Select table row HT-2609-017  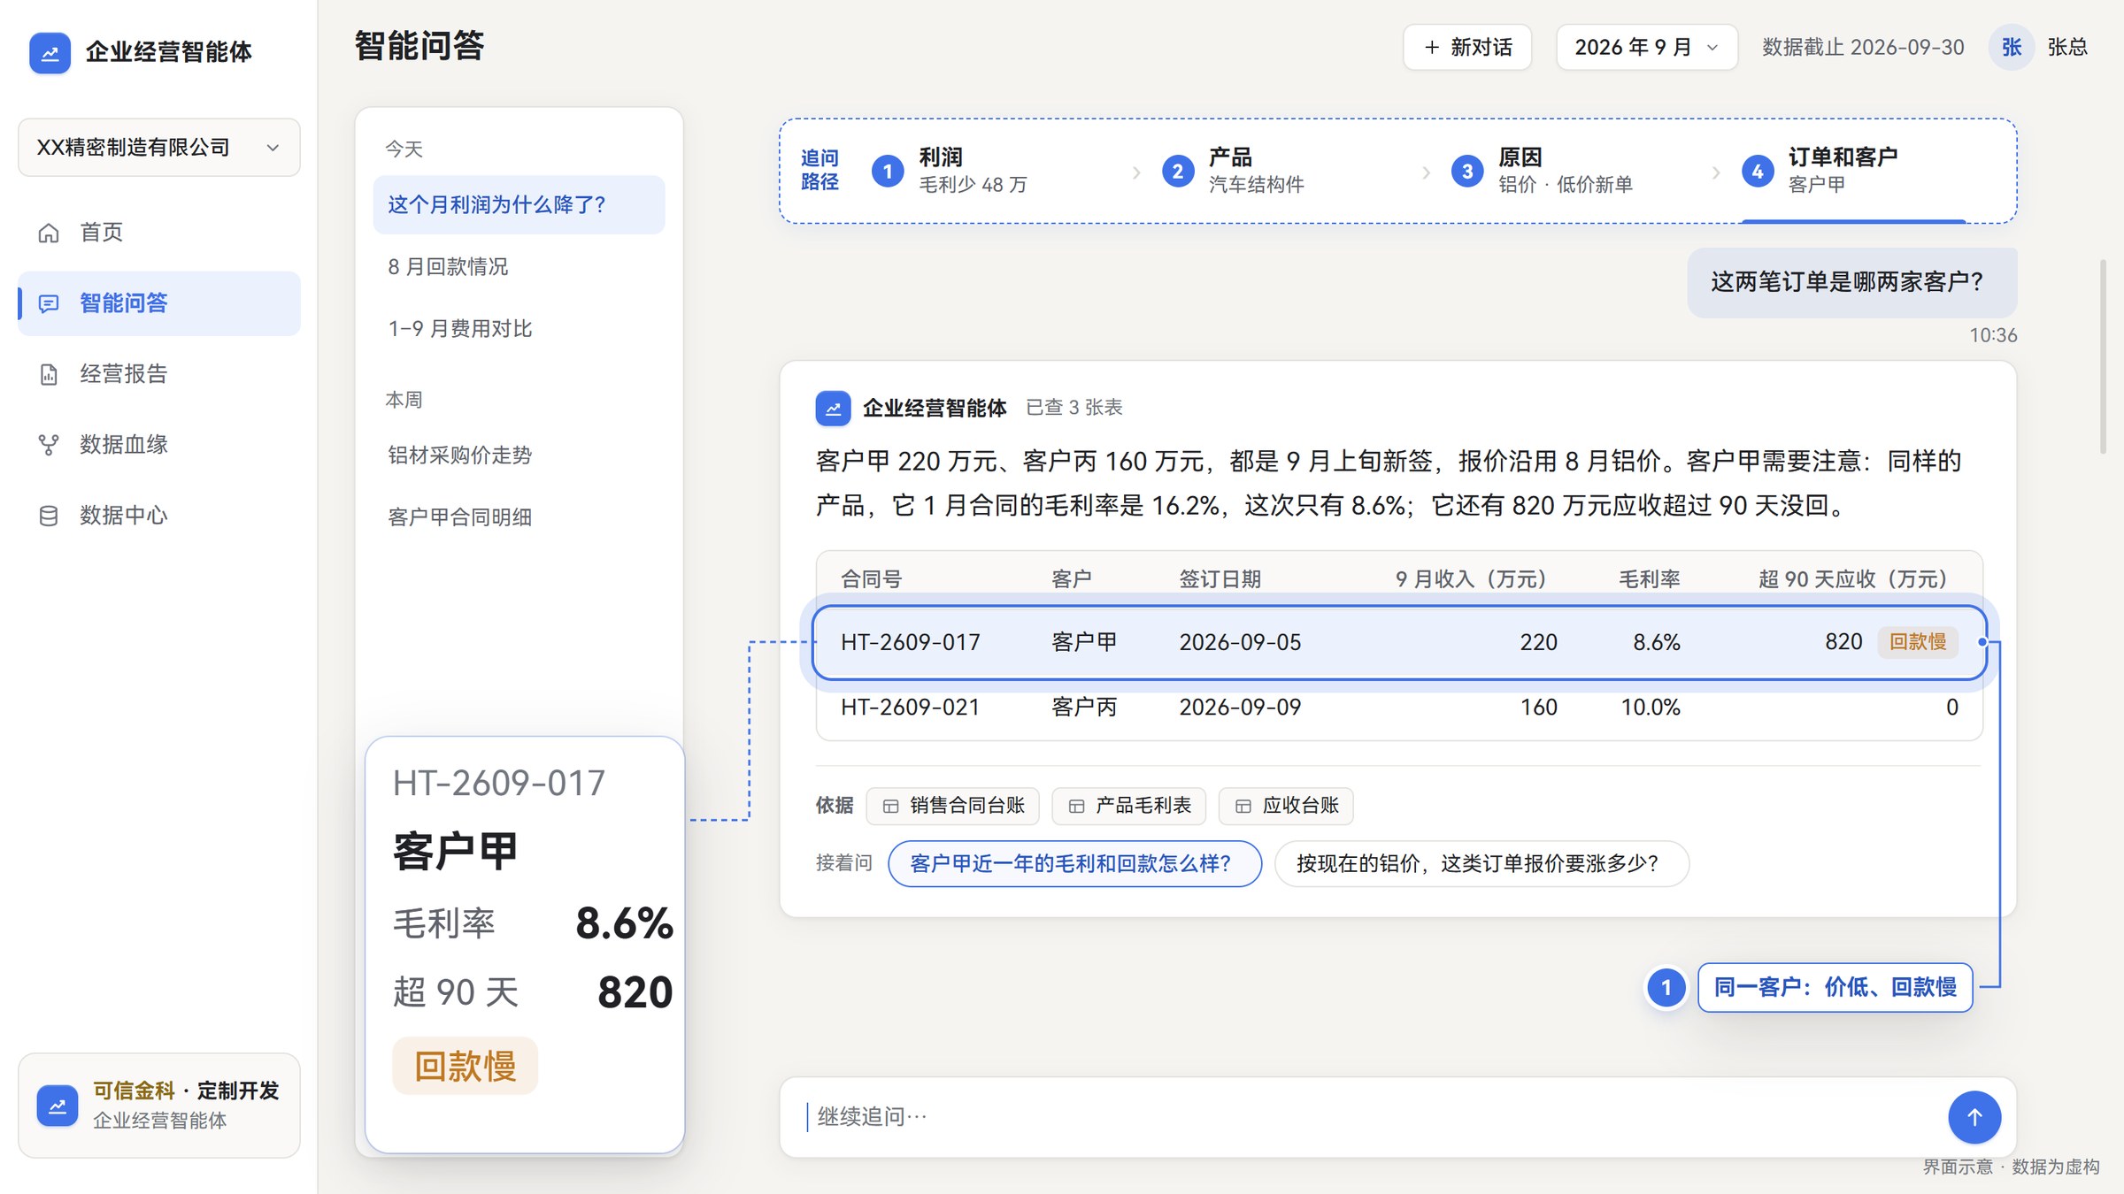click(1398, 642)
